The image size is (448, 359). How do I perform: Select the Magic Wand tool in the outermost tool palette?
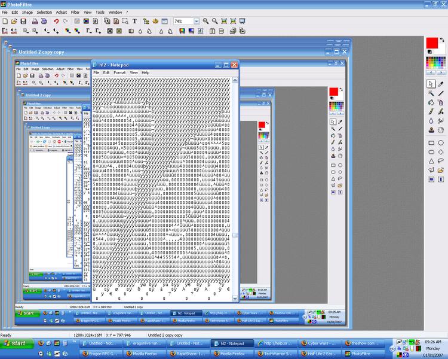coord(431,93)
